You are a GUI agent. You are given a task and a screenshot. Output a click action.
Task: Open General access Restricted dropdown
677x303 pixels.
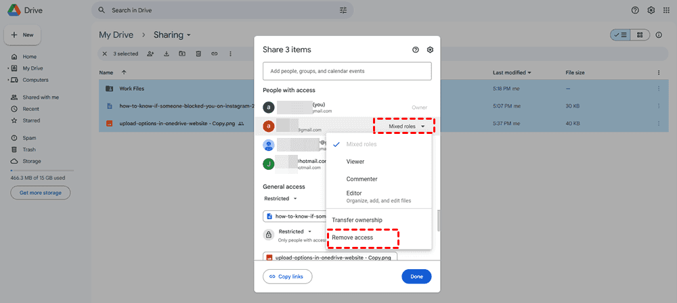280,199
